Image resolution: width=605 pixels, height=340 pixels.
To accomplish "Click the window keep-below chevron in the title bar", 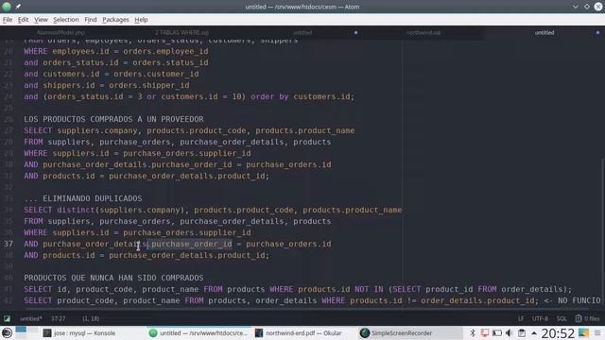I will click(576, 7).
